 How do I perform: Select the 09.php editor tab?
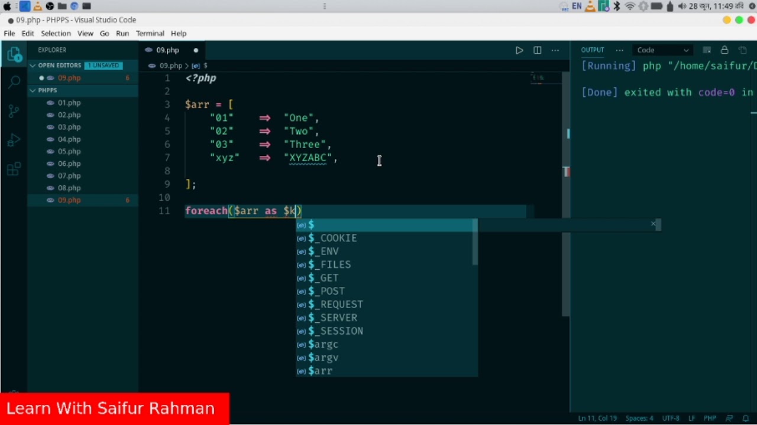point(173,50)
